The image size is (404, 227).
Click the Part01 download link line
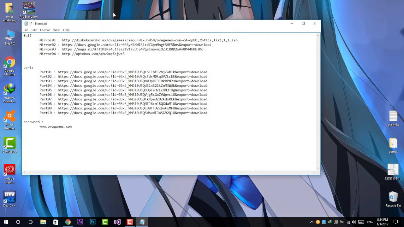click(123, 72)
